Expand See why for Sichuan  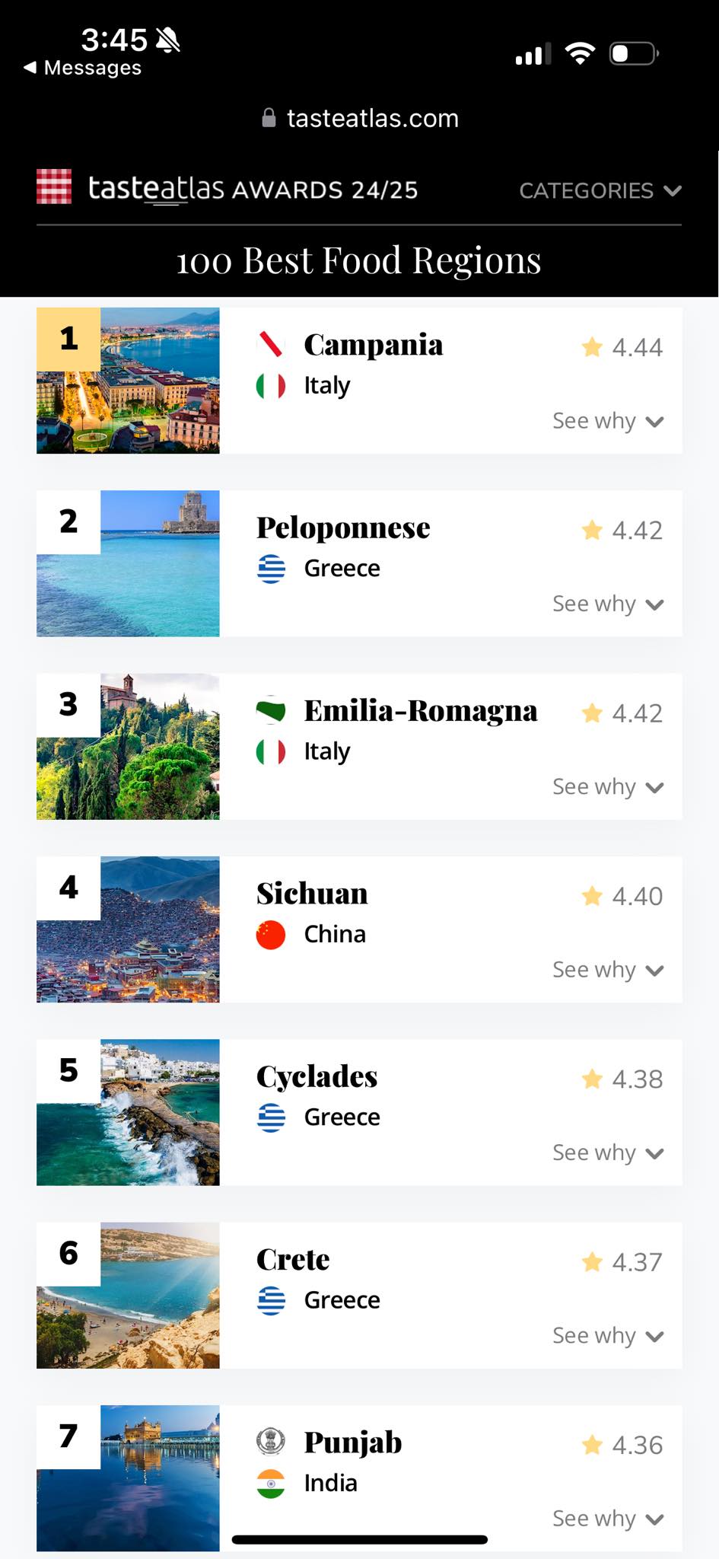608,970
